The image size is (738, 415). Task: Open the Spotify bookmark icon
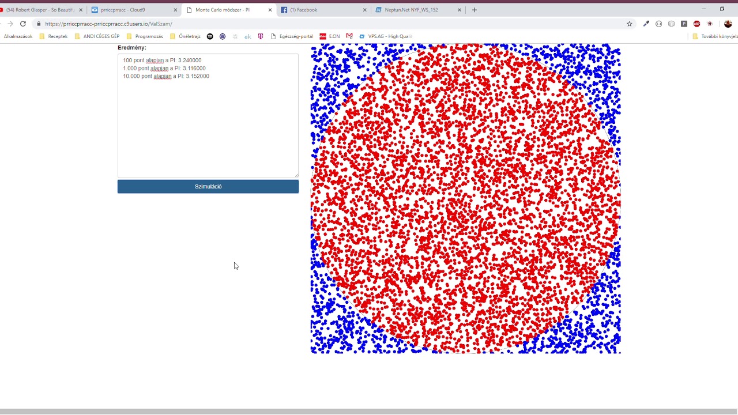tap(210, 36)
